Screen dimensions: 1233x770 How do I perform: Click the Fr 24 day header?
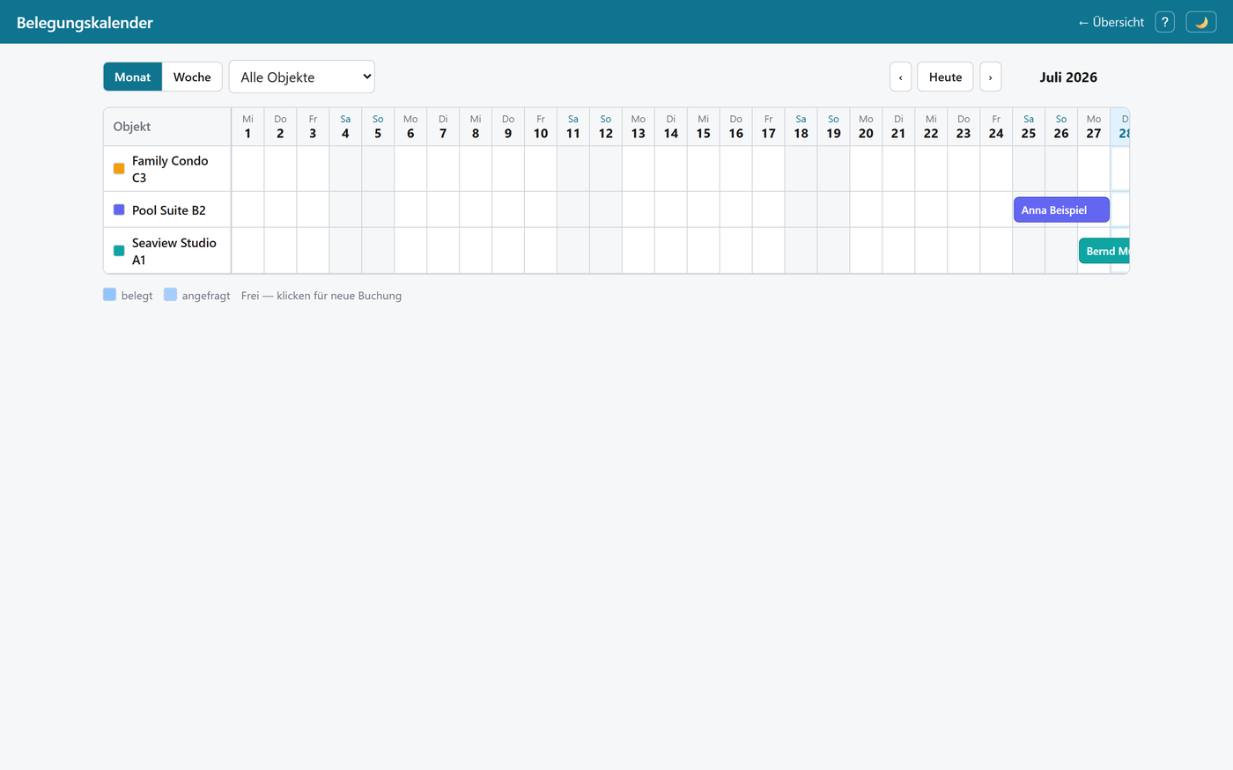(996, 127)
